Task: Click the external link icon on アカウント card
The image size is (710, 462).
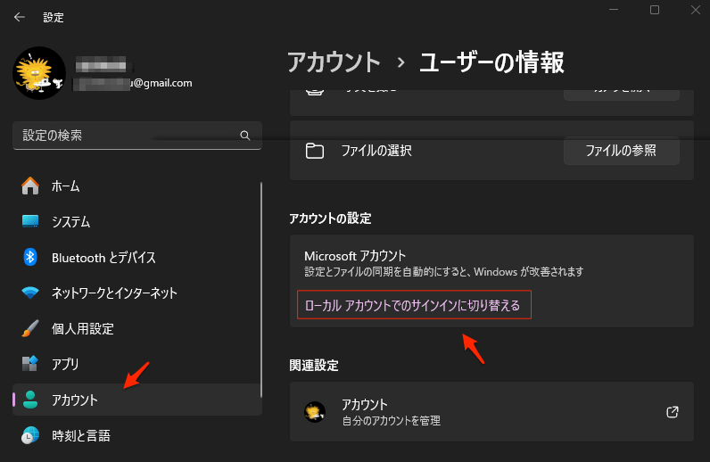Action: pyautogui.click(x=673, y=412)
